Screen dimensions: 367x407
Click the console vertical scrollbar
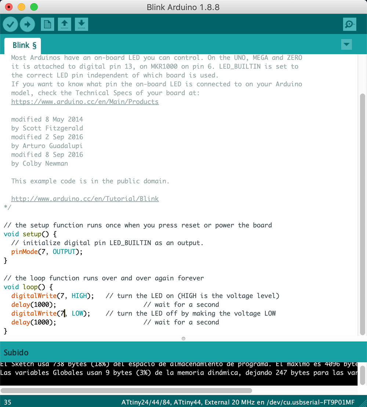(362, 375)
